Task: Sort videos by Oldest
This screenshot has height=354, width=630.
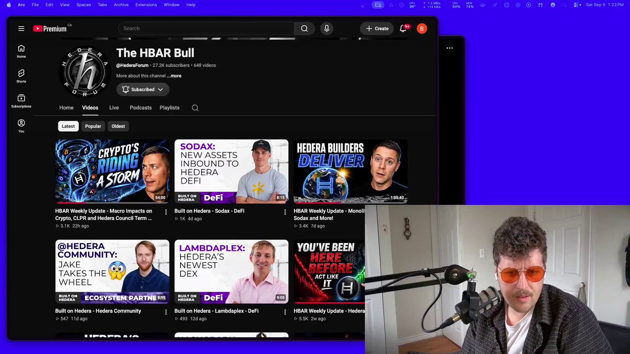Action: tap(118, 126)
